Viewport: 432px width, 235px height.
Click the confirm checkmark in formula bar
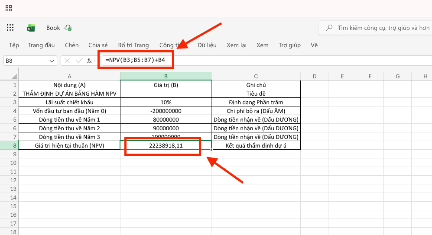[79, 61]
